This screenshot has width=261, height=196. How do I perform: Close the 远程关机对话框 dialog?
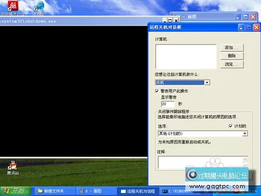(257, 27)
